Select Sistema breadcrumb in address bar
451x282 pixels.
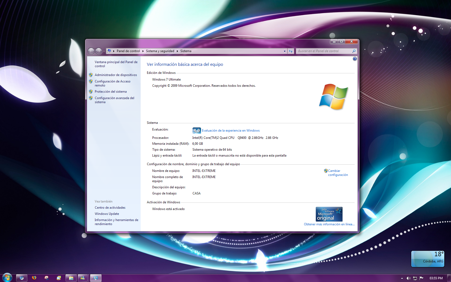click(x=186, y=51)
